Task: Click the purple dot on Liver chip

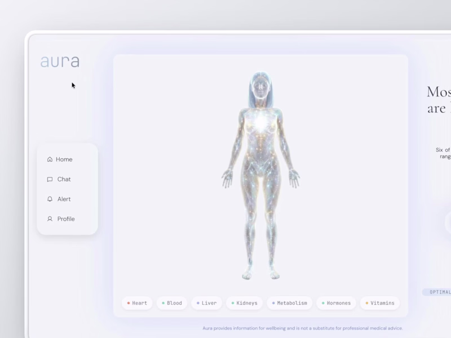Action: click(x=198, y=303)
